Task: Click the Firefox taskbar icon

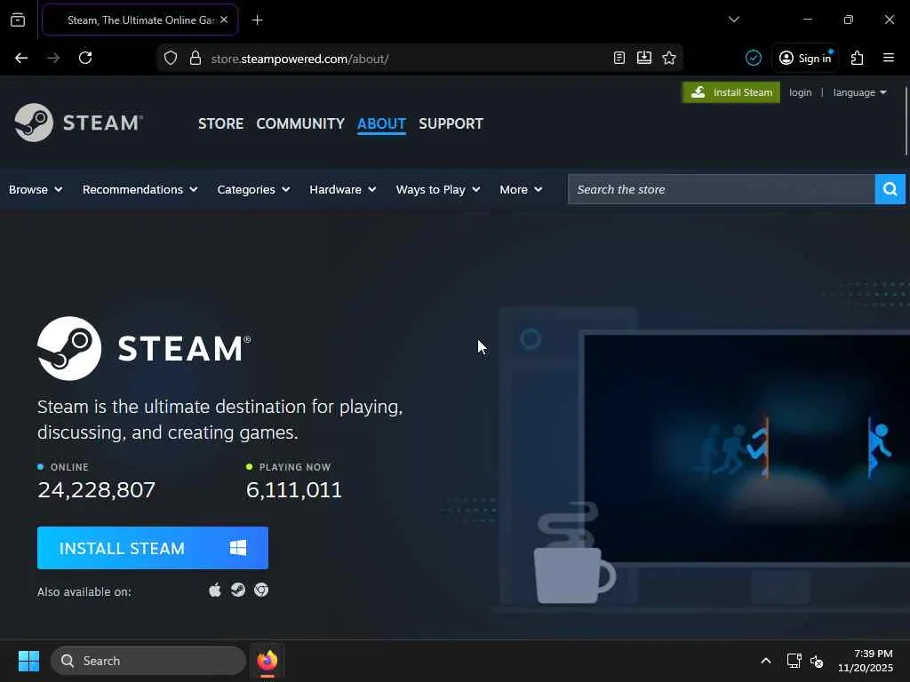Action: [x=267, y=661]
